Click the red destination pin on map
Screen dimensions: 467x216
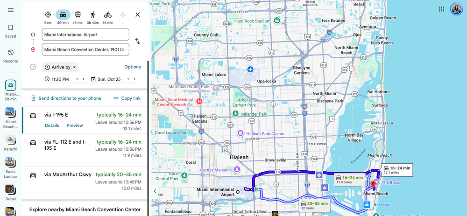pyautogui.click(x=373, y=184)
